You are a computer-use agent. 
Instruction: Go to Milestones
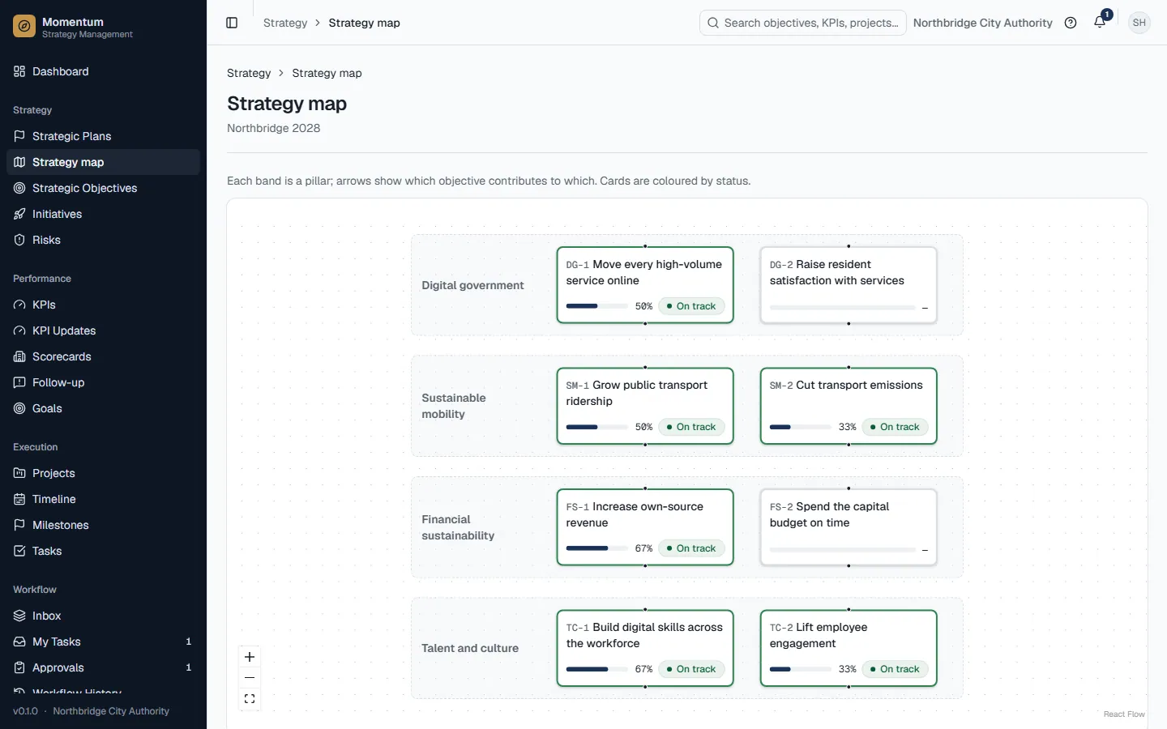click(x=103, y=525)
